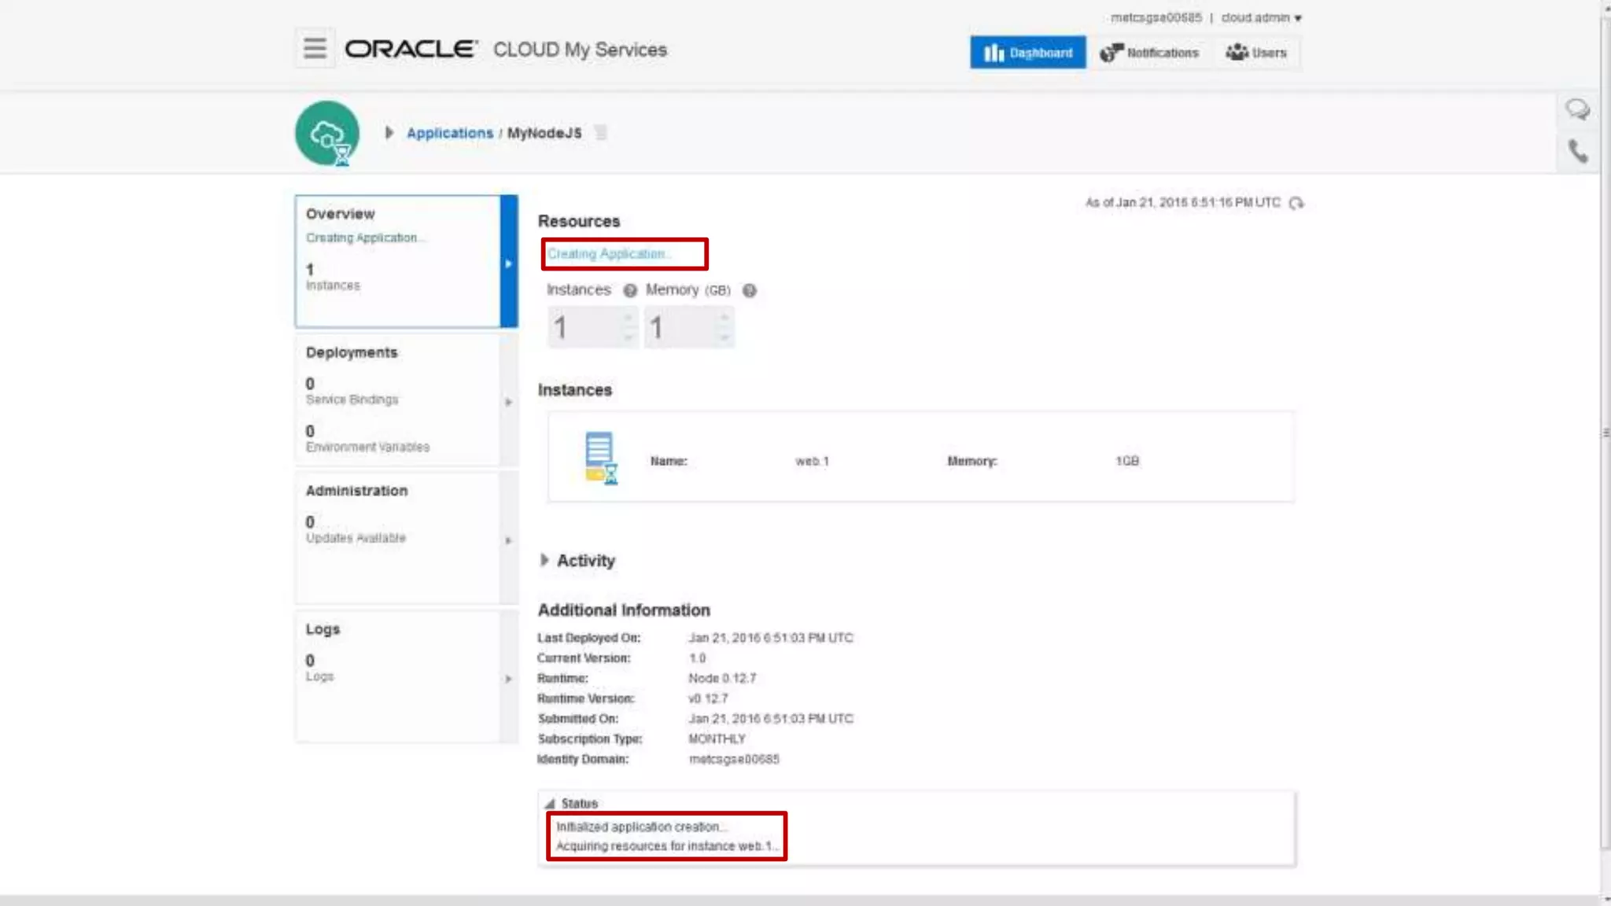1611x906 pixels.
Task: Increase Instances with stepper up arrow
Action: (x=629, y=318)
